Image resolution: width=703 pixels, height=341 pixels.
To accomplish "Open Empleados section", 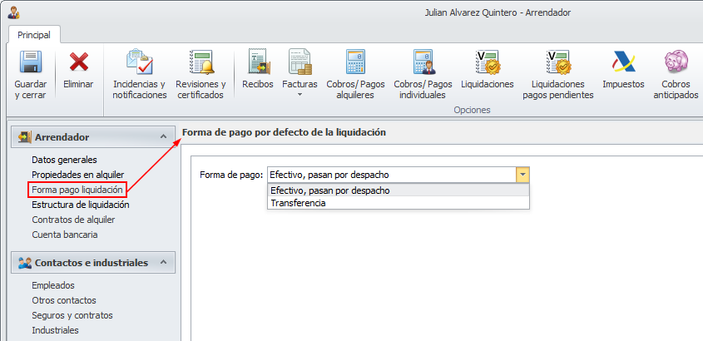I will [53, 285].
